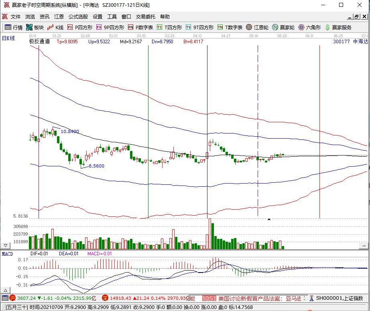Open the P数字表 tool
The height and width of the screenshot is (311, 370).
point(140,27)
